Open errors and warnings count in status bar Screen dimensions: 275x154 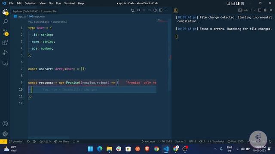pyautogui.click(x=45, y=142)
